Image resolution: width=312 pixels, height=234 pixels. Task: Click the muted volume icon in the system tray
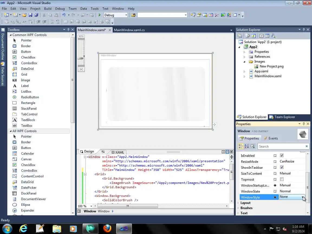coord(285,229)
